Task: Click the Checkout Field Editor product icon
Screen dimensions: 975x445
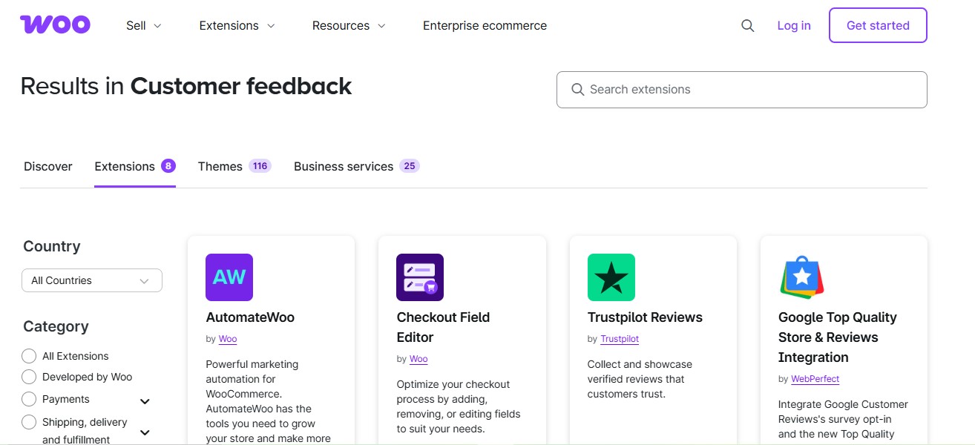Action: coord(419,277)
